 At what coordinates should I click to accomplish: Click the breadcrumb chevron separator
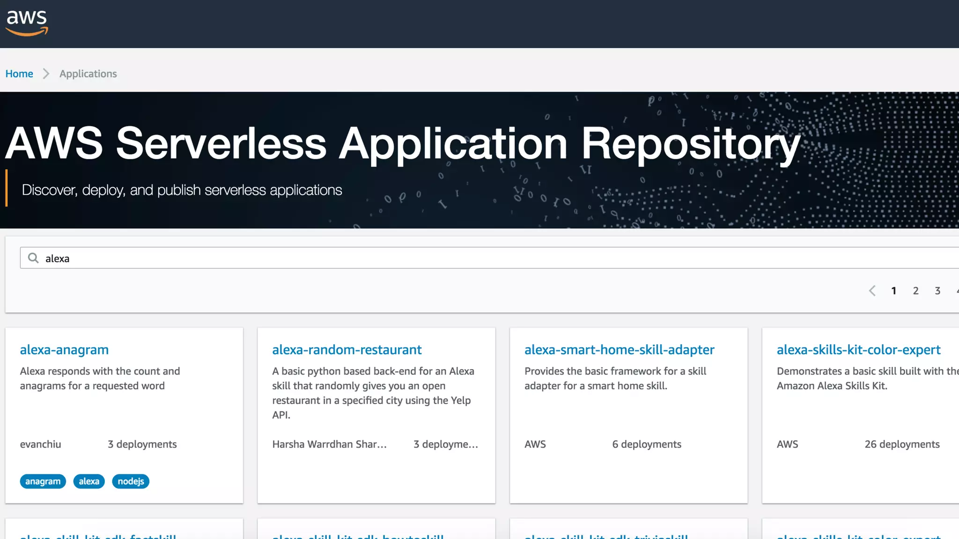pos(46,74)
